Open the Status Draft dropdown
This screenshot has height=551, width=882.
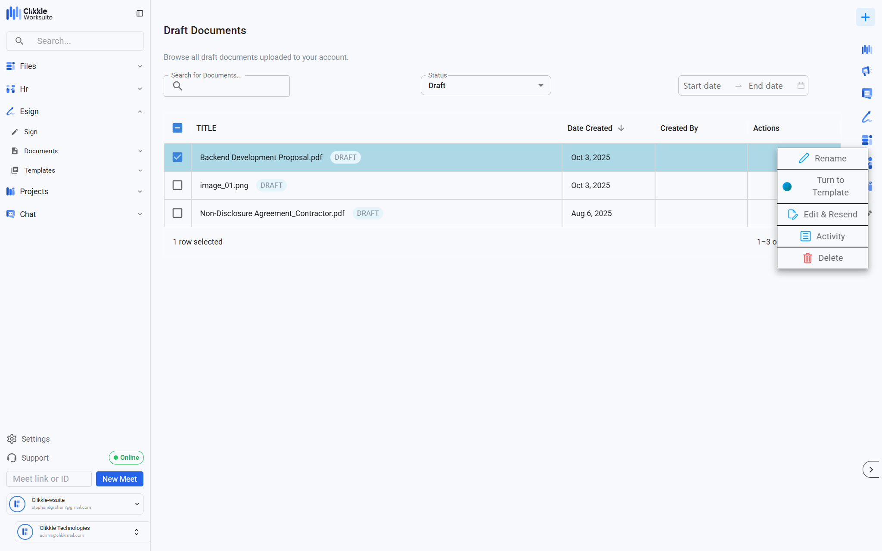tap(485, 86)
